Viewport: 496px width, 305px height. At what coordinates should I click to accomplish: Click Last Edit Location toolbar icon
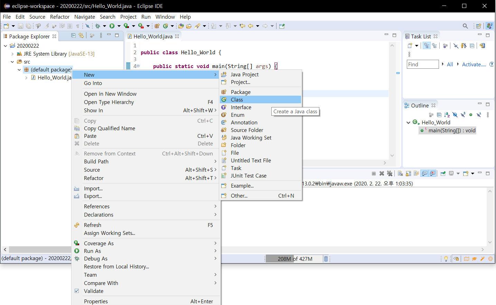pos(242,26)
